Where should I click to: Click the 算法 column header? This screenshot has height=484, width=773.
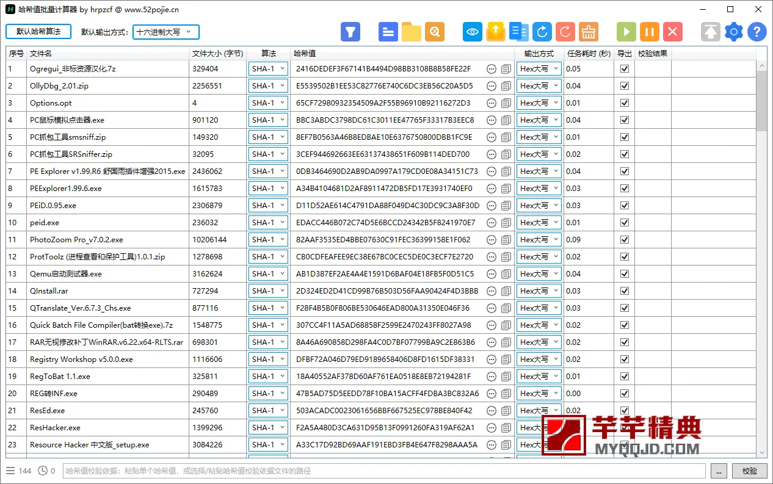[x=269, y=54]
